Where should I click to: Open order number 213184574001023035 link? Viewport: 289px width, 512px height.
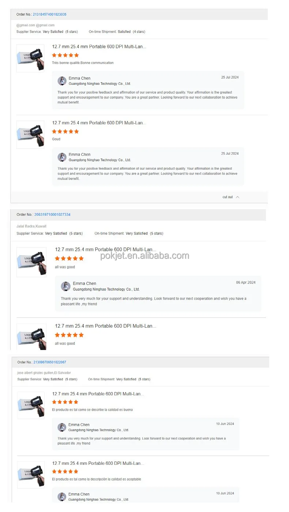tap(50, 15)
